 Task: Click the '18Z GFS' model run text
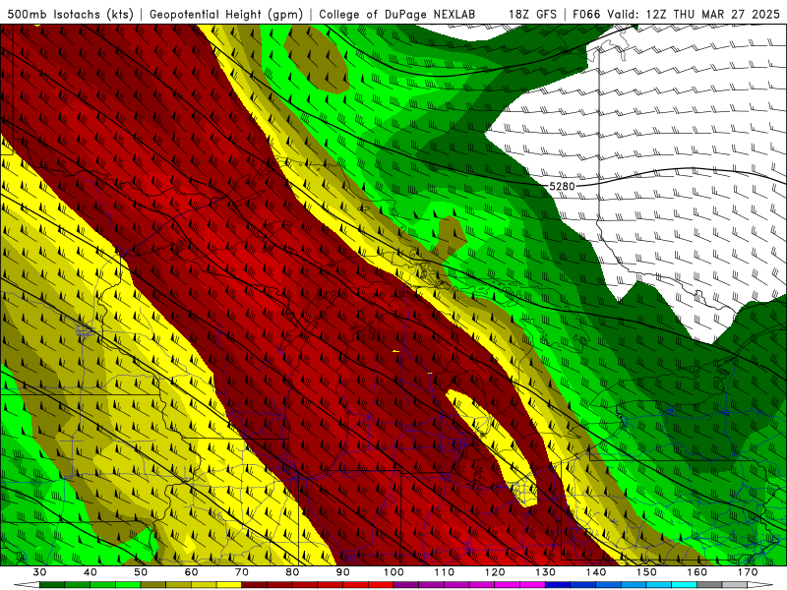click(x=532, y=14)
